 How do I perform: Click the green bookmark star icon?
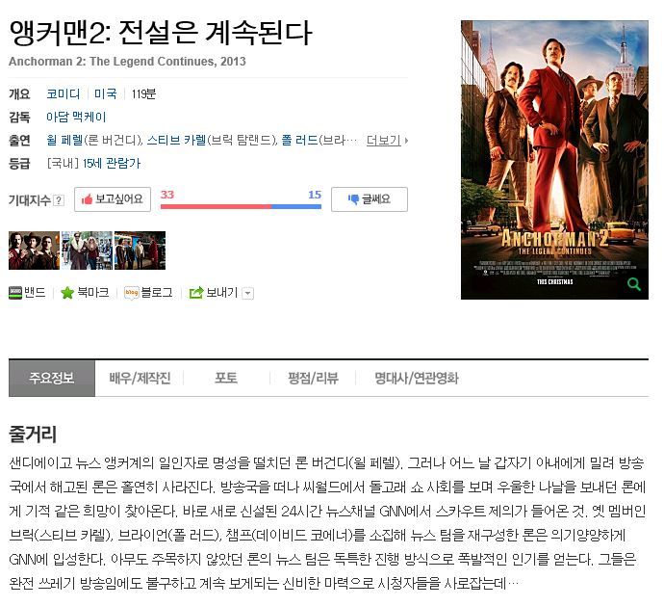(67, 293)
